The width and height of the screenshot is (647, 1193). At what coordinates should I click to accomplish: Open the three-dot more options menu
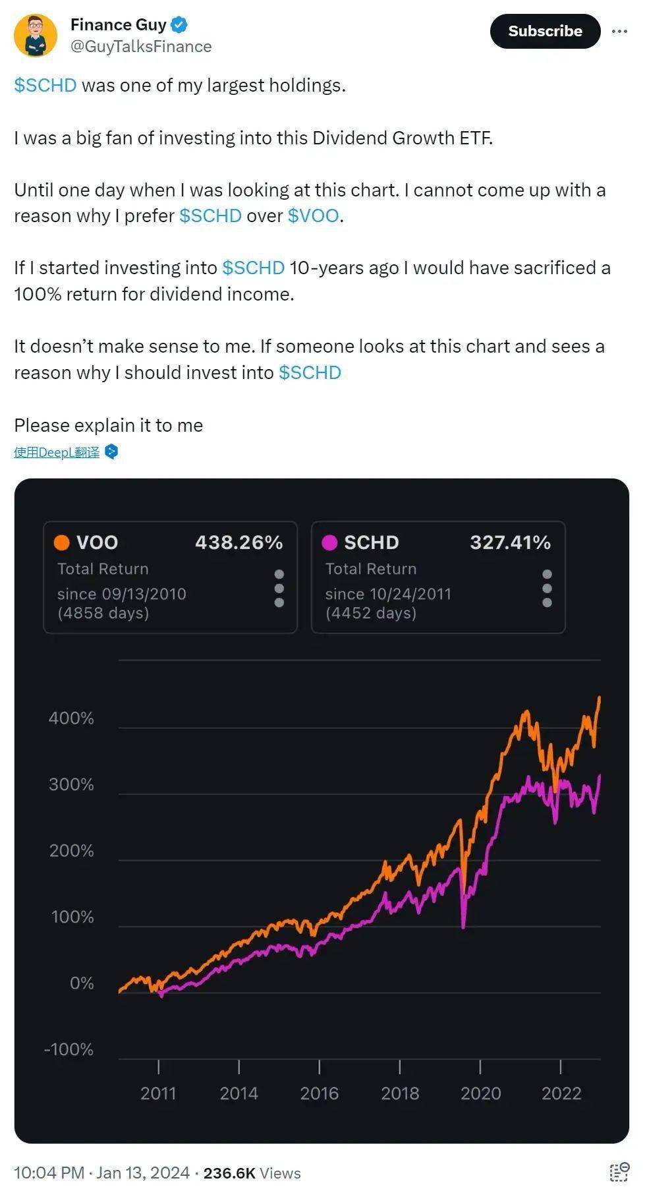619,31
